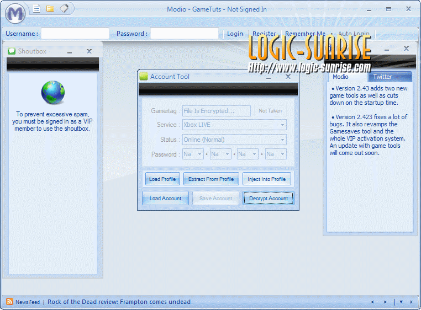Minimize the Shoutbox panel
Screen dimensions: 421x310
tap(70, 52)
